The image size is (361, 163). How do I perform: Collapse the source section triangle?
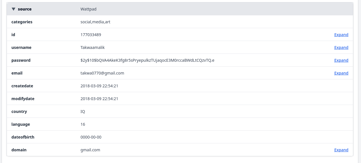tap(13, 9)
